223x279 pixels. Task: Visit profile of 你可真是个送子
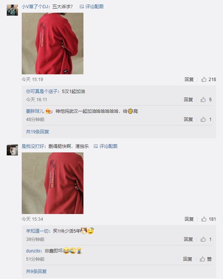pos(42,92)
